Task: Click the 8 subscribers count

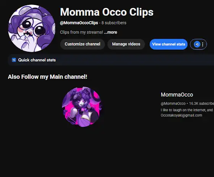Action: pos(114,23)
